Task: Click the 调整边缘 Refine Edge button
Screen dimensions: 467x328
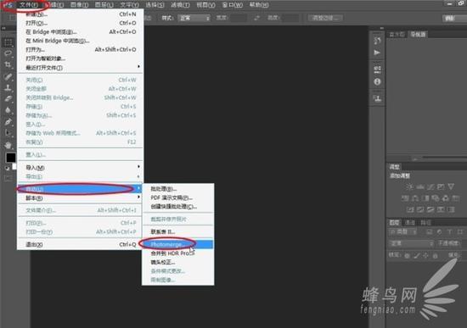Action: (x=325, y=18)
